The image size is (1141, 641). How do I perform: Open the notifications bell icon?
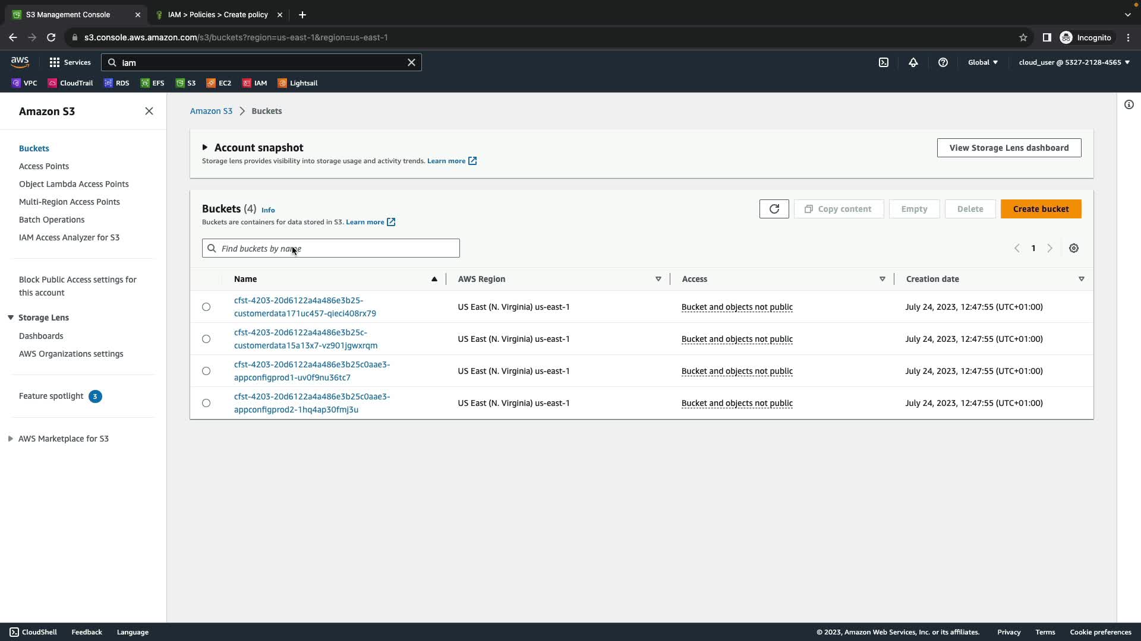point(913,62)
